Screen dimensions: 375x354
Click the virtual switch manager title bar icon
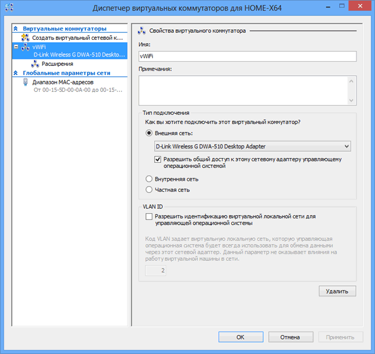point(9,8)
